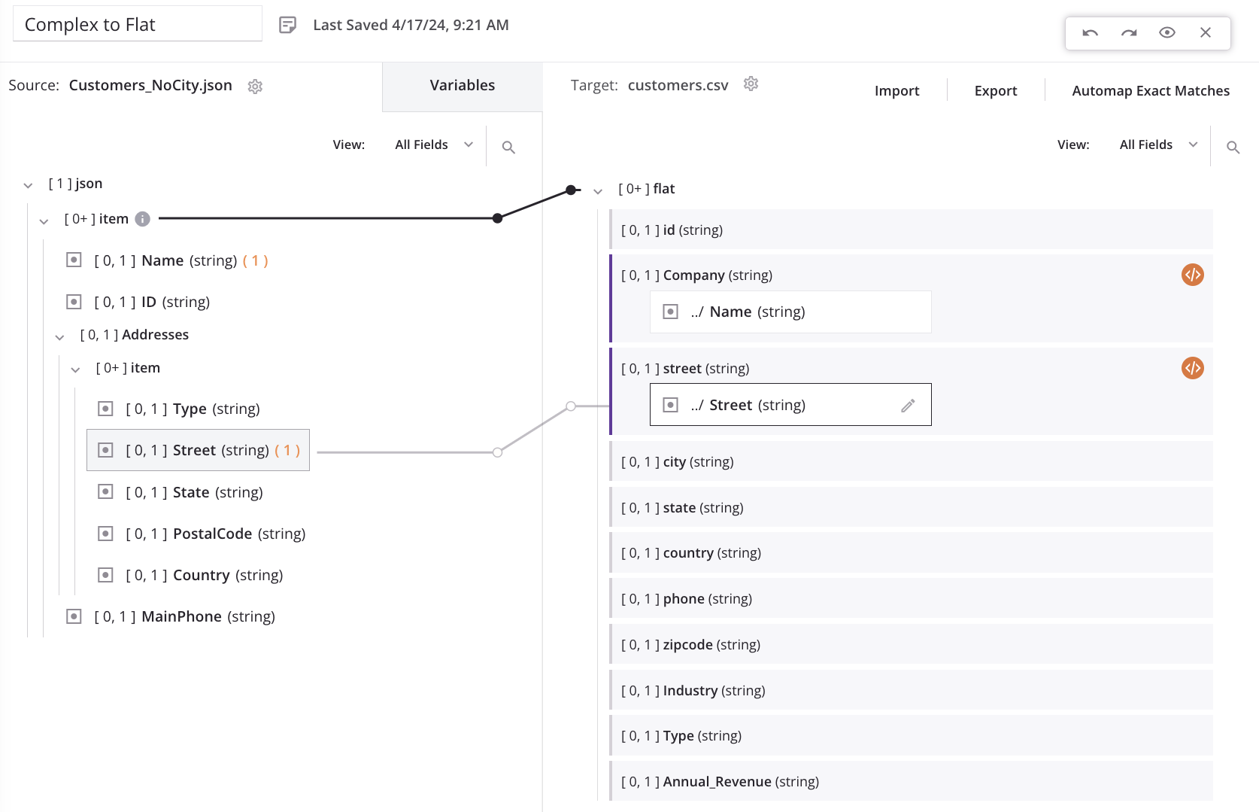Click the source fields search icon

[x=508, y=147]
